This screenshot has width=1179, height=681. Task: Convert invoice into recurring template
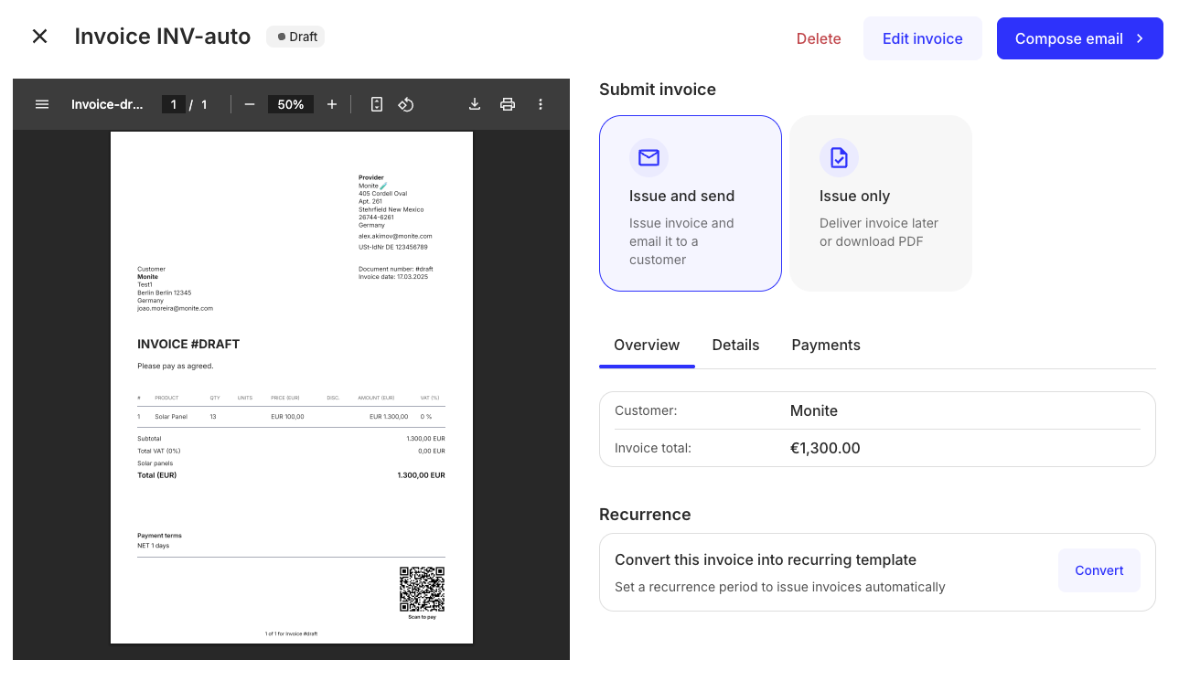coord(1099,569)
